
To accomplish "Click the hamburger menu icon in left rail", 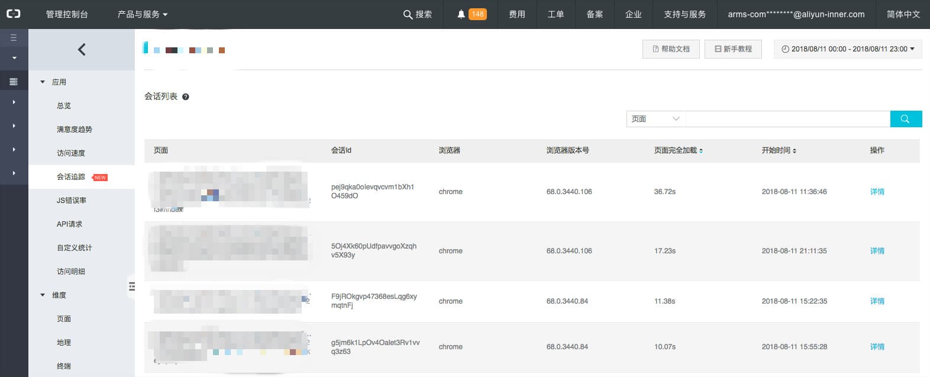I will click(x=14, y=38).
